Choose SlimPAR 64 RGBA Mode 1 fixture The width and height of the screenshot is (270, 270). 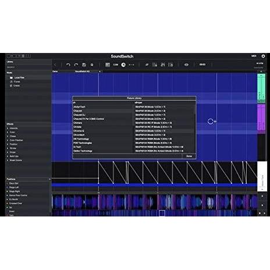coord(164,139)
